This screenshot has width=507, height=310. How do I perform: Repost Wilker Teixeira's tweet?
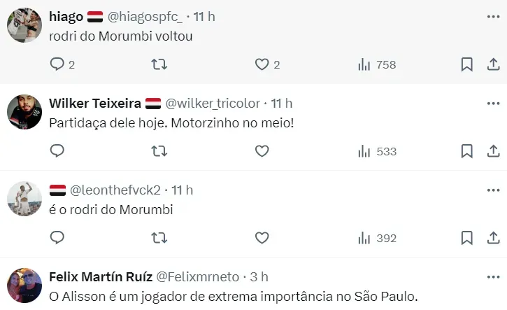159,151
